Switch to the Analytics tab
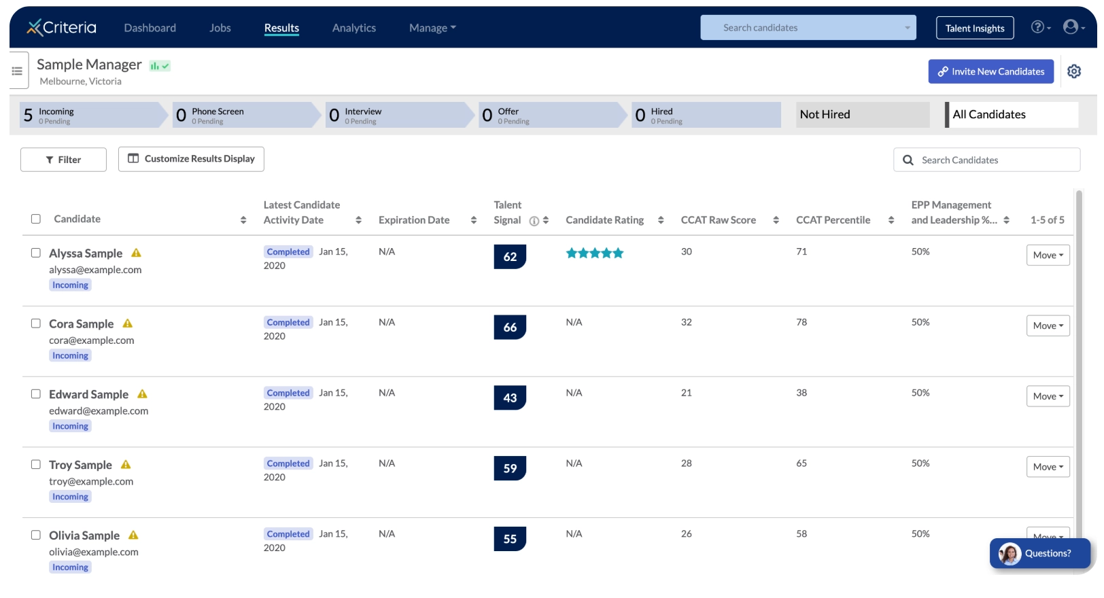The height and width of the screenshot is (598, 1104). coord(353,28)
